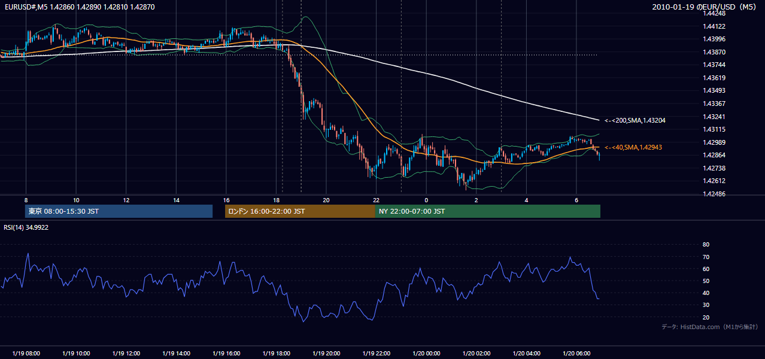Click hour label 18 under price chart
Screen dimensions: 765x359
click(276, 200)
